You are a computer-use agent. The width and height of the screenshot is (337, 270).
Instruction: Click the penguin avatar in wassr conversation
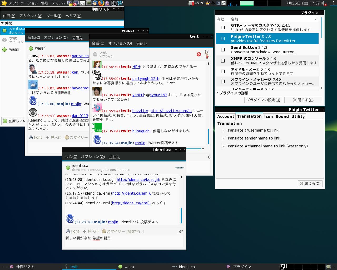pos(33,112)
